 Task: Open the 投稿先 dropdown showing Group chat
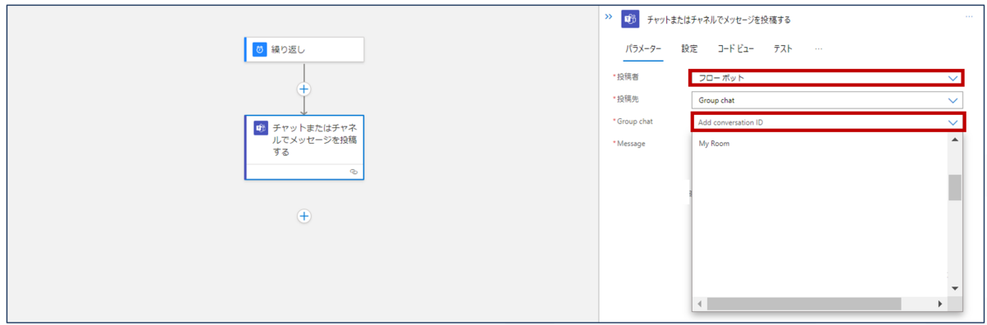(x=826, y=100)
